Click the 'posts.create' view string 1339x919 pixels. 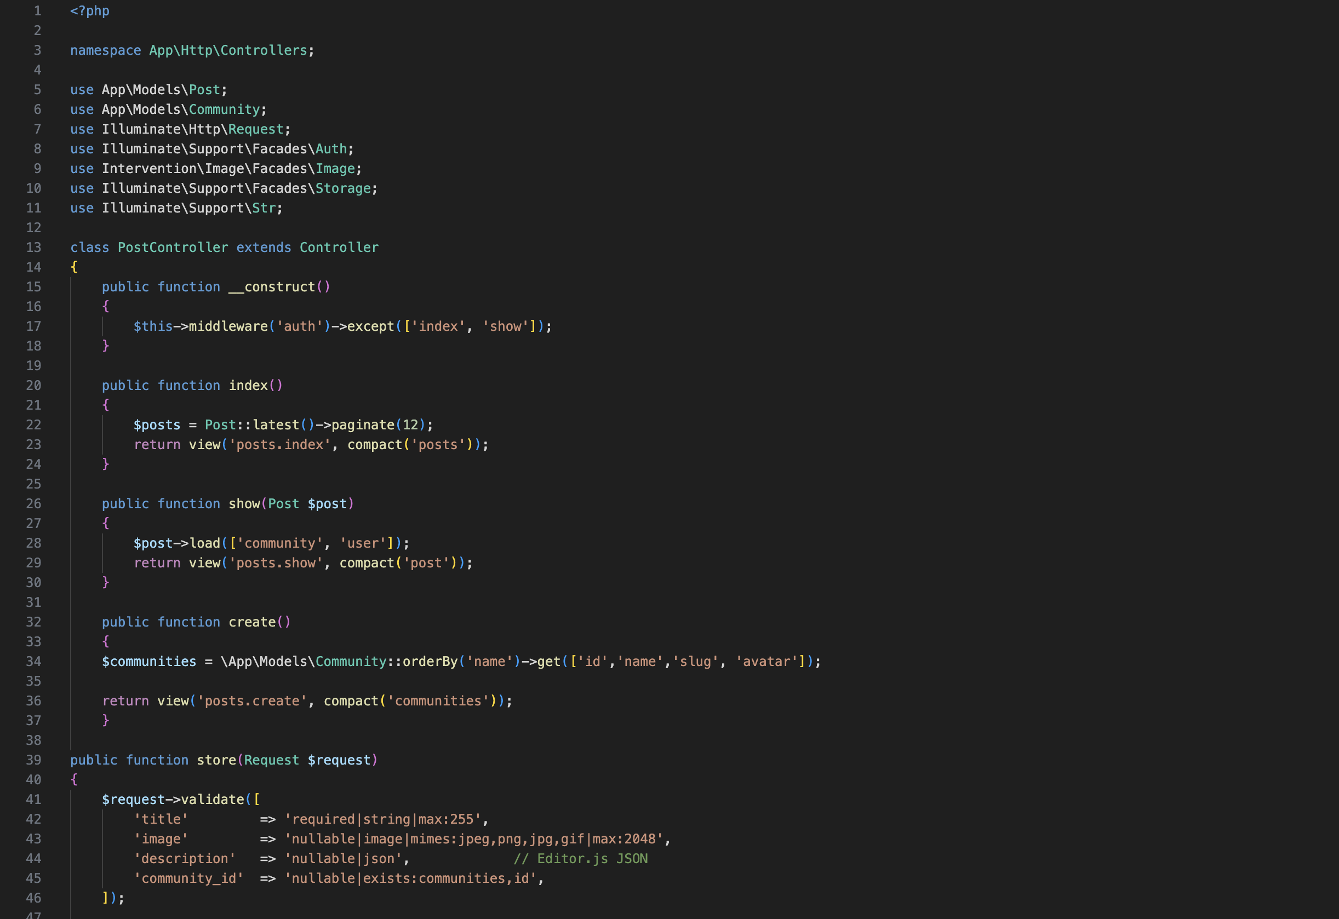[x=252, y=701]
